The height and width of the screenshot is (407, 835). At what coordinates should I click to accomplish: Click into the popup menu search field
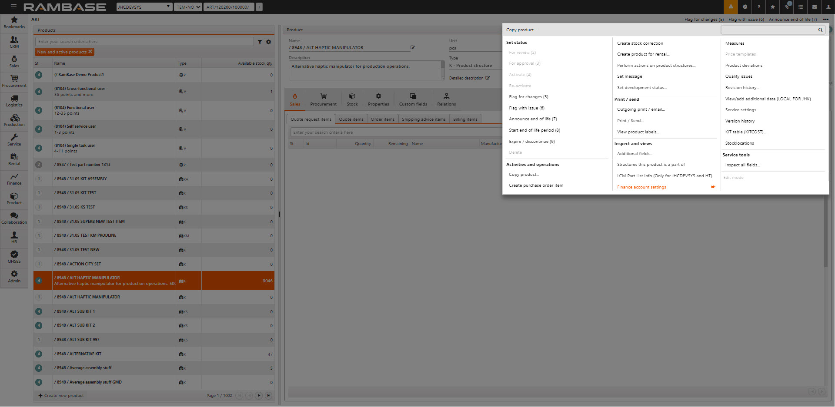769,30
